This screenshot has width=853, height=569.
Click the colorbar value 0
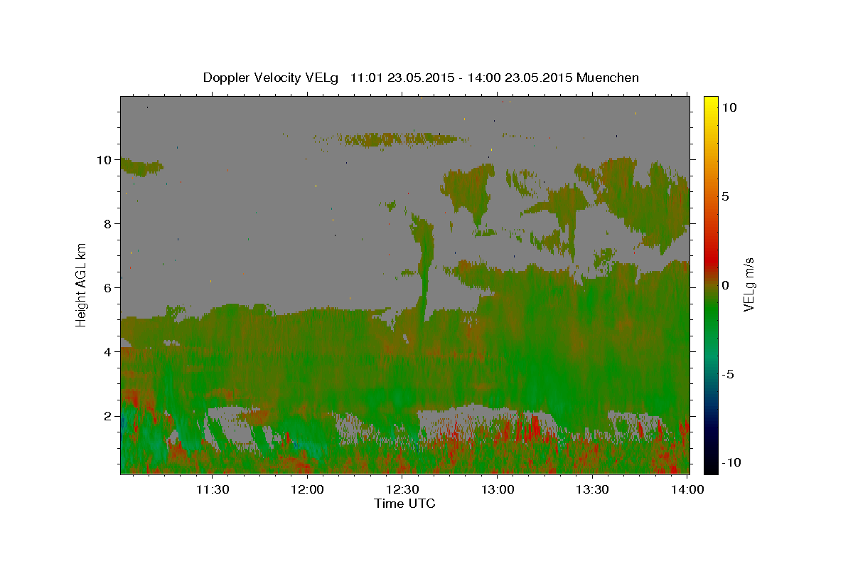(725, 285)
